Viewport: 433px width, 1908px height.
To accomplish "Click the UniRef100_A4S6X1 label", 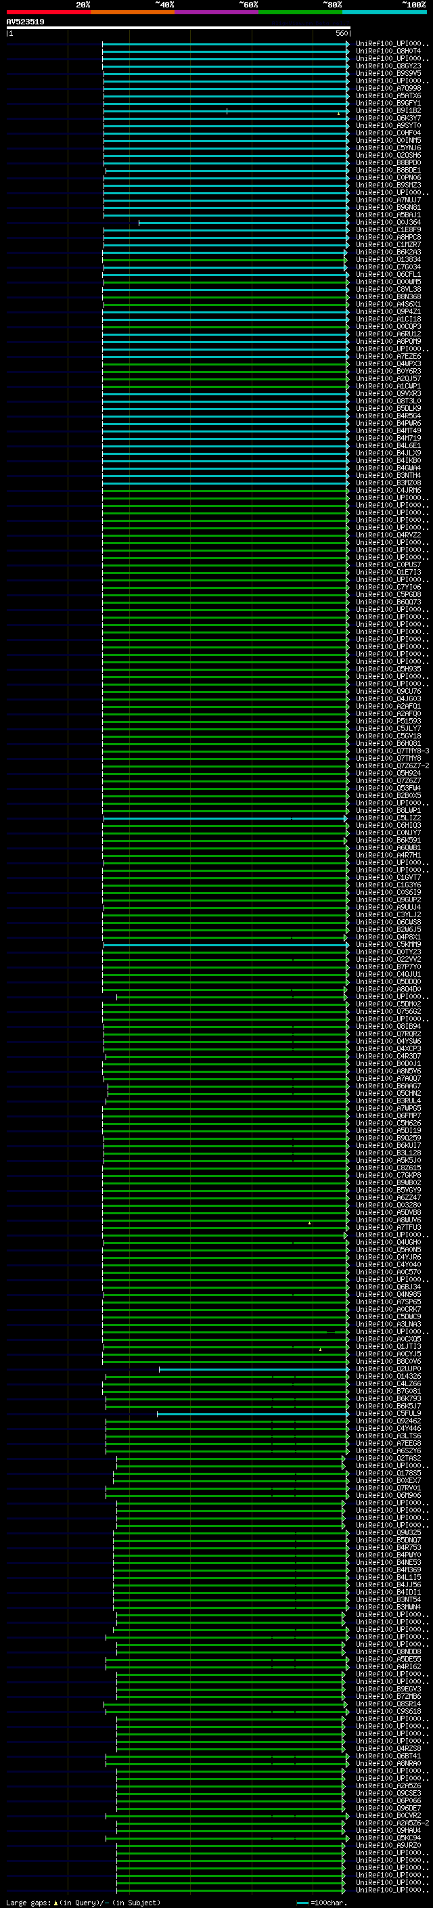I will (388, 304).
